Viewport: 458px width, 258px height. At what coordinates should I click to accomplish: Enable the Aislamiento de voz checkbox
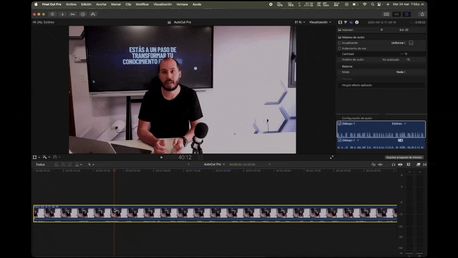(339, 48)
